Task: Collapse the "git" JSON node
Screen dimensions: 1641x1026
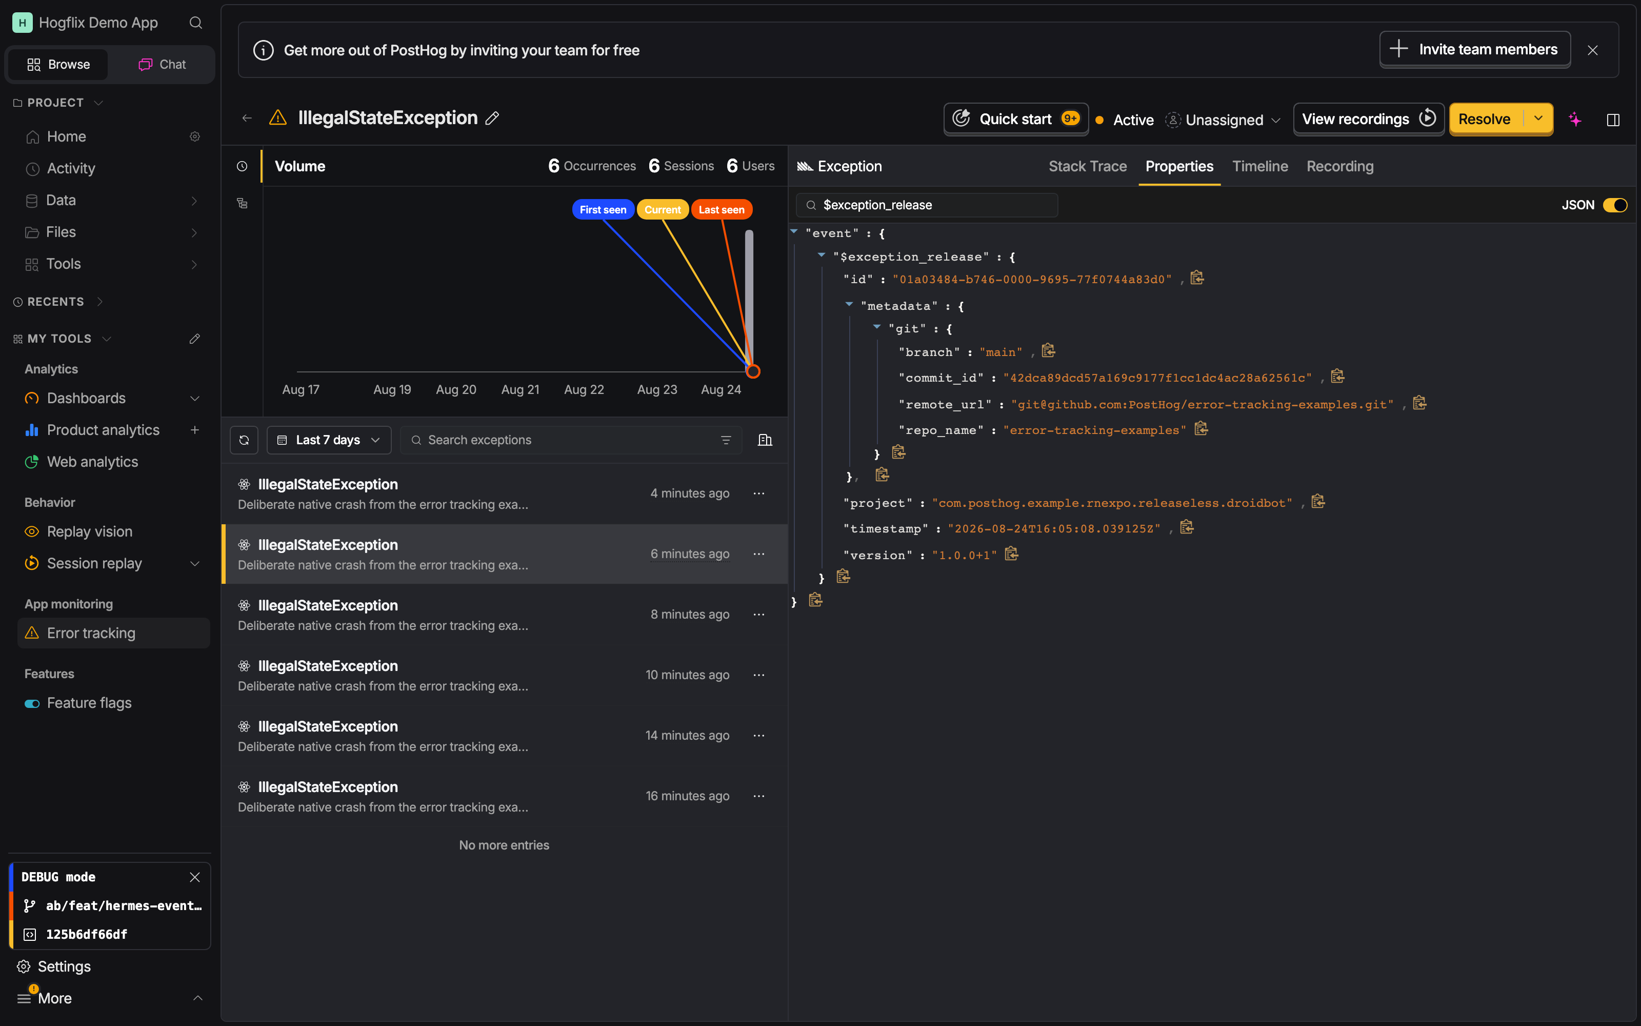Action: coord(877,328)
